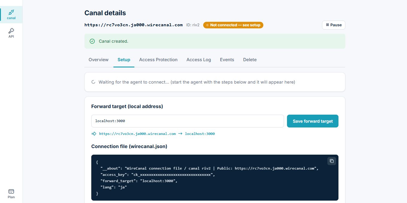Click the 'Waiting for the agent to connect' text
The height and width of the screenshot is (203, 407).
(x=197, y=82)
